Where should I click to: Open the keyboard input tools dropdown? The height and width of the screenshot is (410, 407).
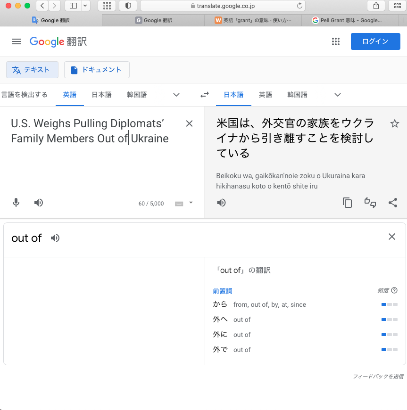click(191, 203)
